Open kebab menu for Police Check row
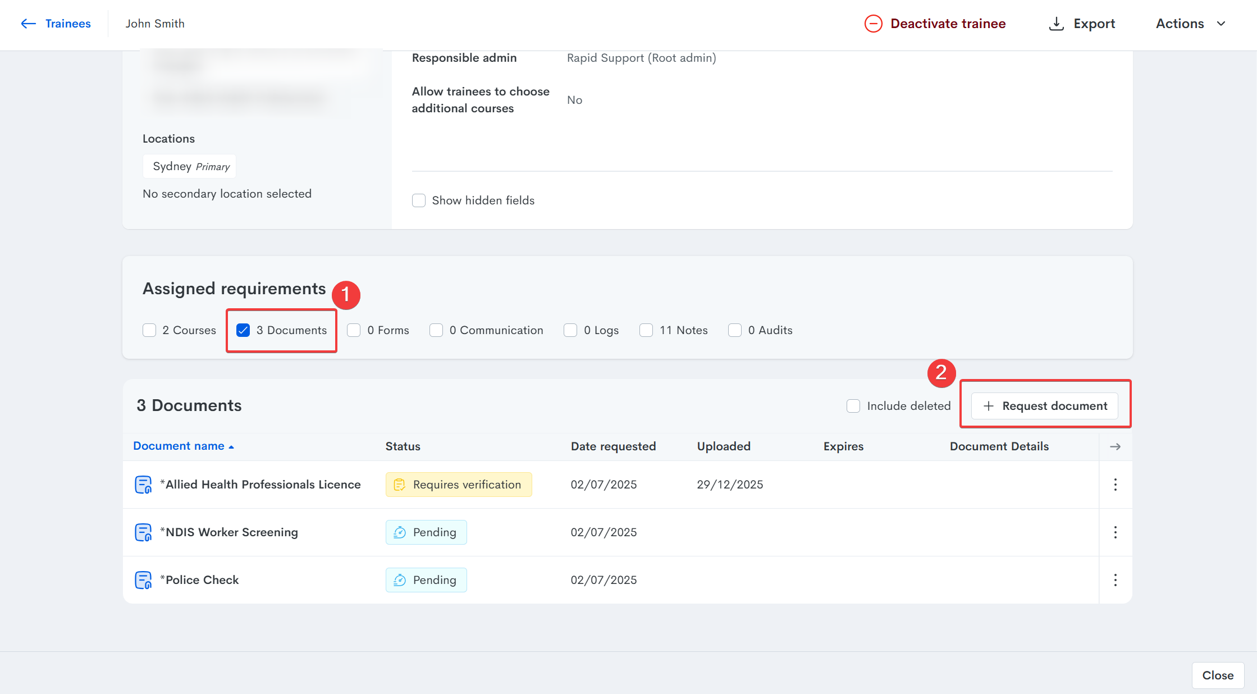This screenshot has width=1257, height=694. pyautogui.click(x=1115, y=579)
